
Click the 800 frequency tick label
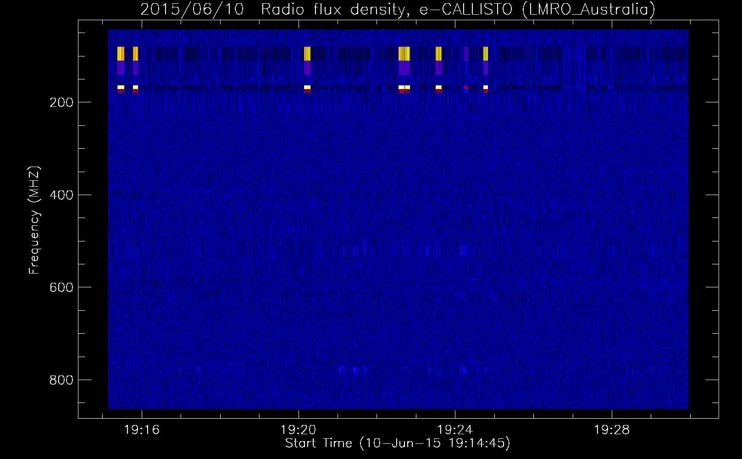[x=61, y=380]
